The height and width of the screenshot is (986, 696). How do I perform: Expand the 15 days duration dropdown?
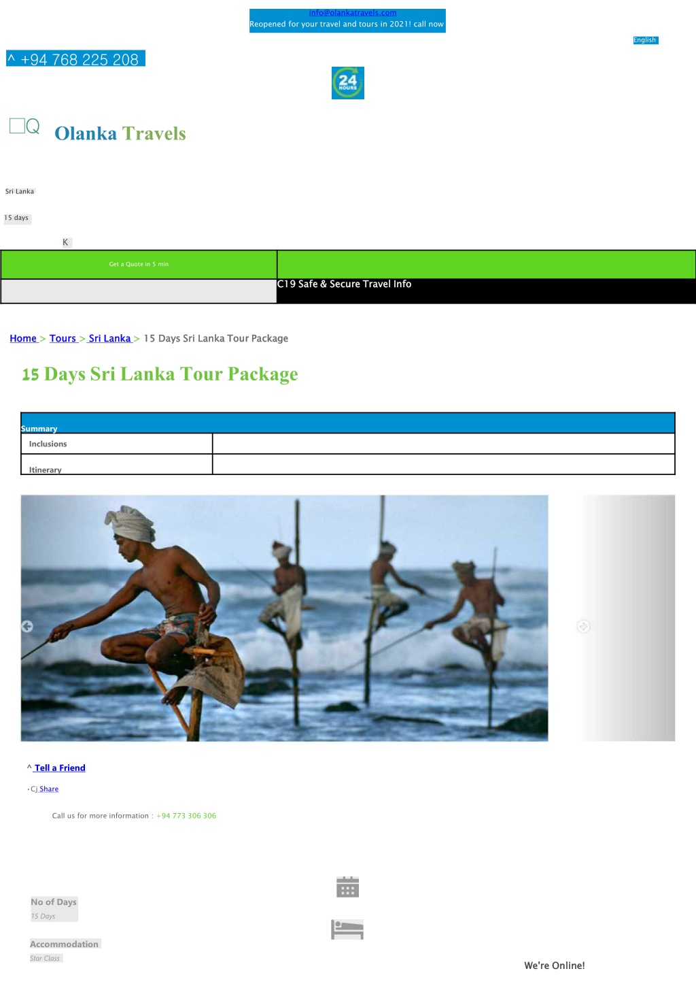coord(17,218)
